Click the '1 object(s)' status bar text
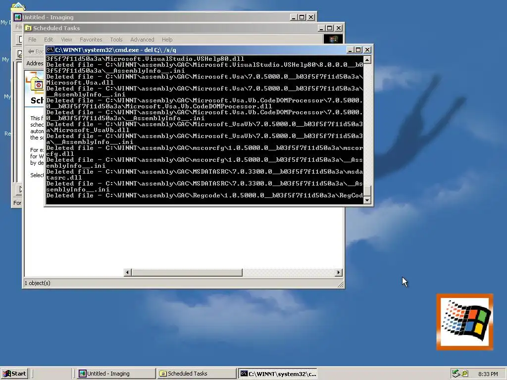The height and width of the screenshot is (380, 507). pos(38,283)
